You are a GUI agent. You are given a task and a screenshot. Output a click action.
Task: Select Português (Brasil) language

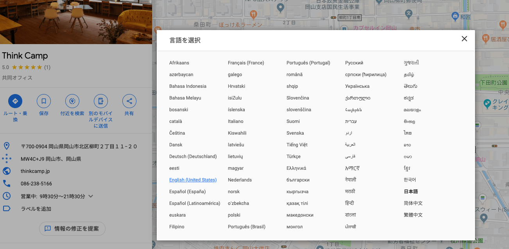(x=247, y=227)
